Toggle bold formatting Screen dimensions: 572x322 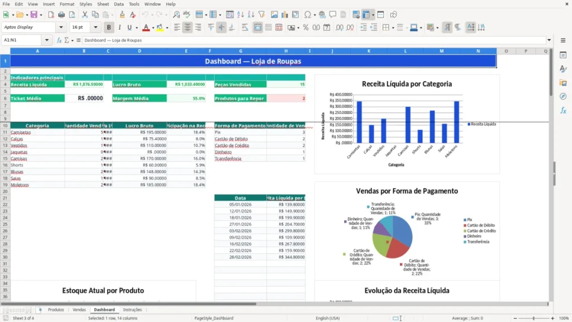pyautogui.click(x=109, y=27)
